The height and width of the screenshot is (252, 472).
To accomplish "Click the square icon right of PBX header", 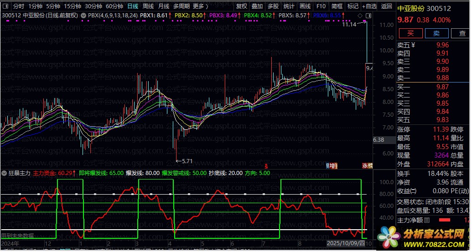I will (367, 15).
